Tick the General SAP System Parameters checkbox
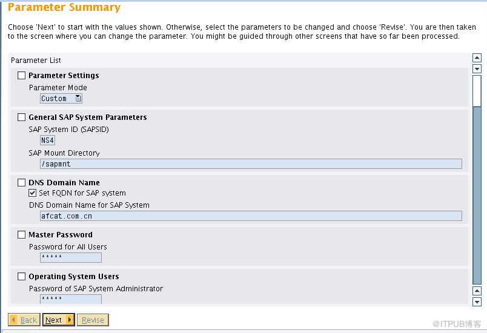 coord(21,117)
